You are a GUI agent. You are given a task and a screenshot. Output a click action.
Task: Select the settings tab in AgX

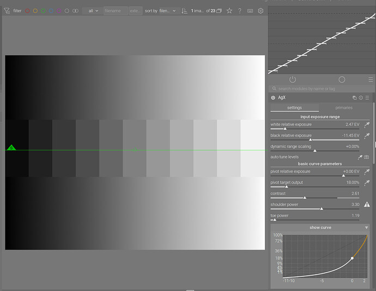coord(294,108)
